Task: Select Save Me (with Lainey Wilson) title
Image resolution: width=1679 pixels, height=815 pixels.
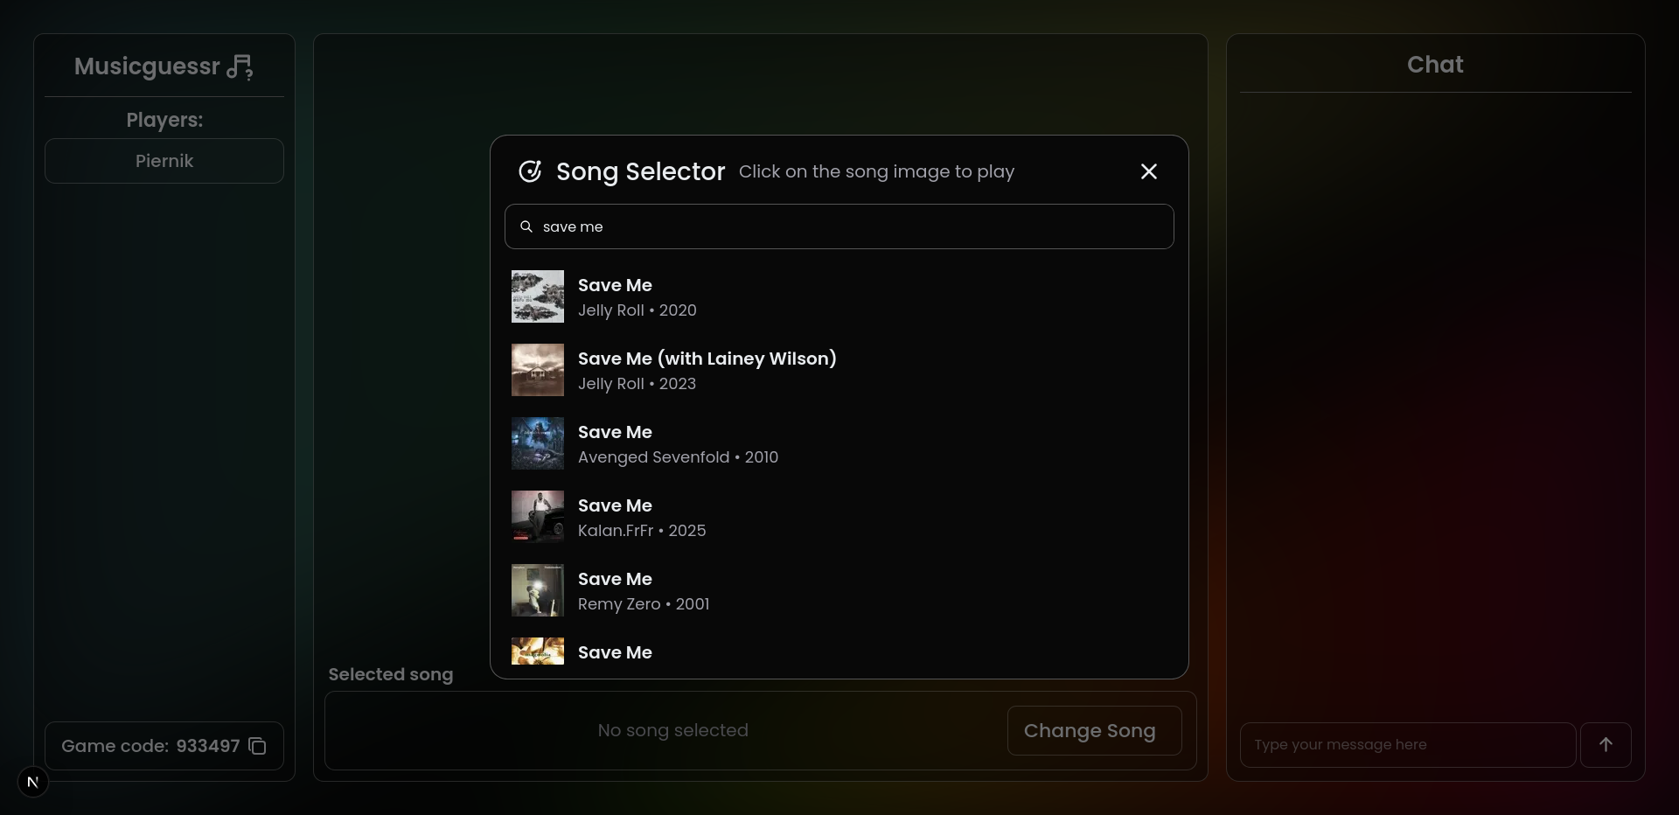Action: [707, 359]
